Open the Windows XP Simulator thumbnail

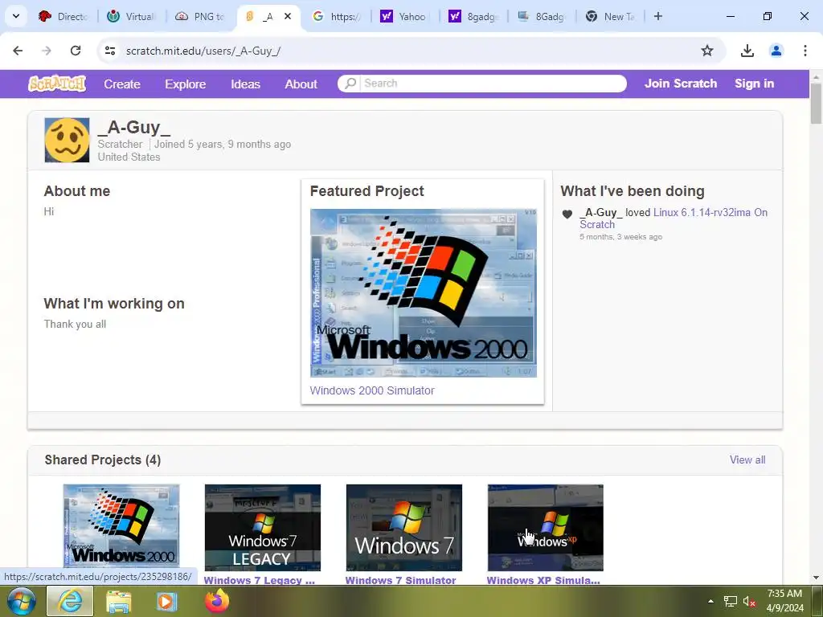point(546,527)
